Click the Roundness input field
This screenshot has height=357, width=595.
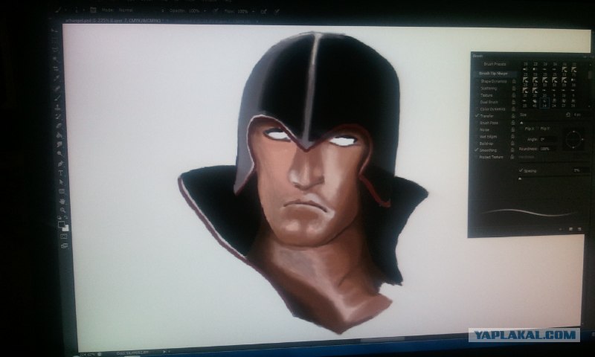click(x=547, y=149)
